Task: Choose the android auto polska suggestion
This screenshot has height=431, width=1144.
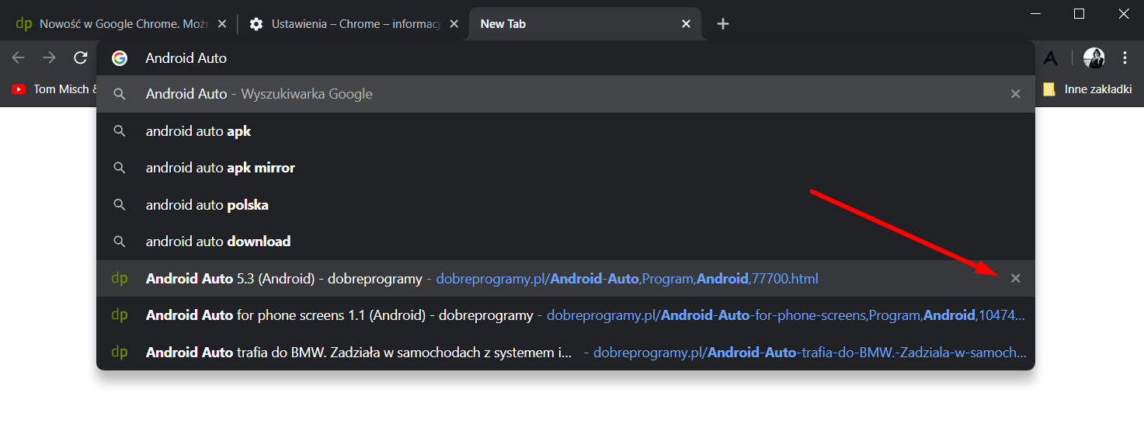Action: 207,205
